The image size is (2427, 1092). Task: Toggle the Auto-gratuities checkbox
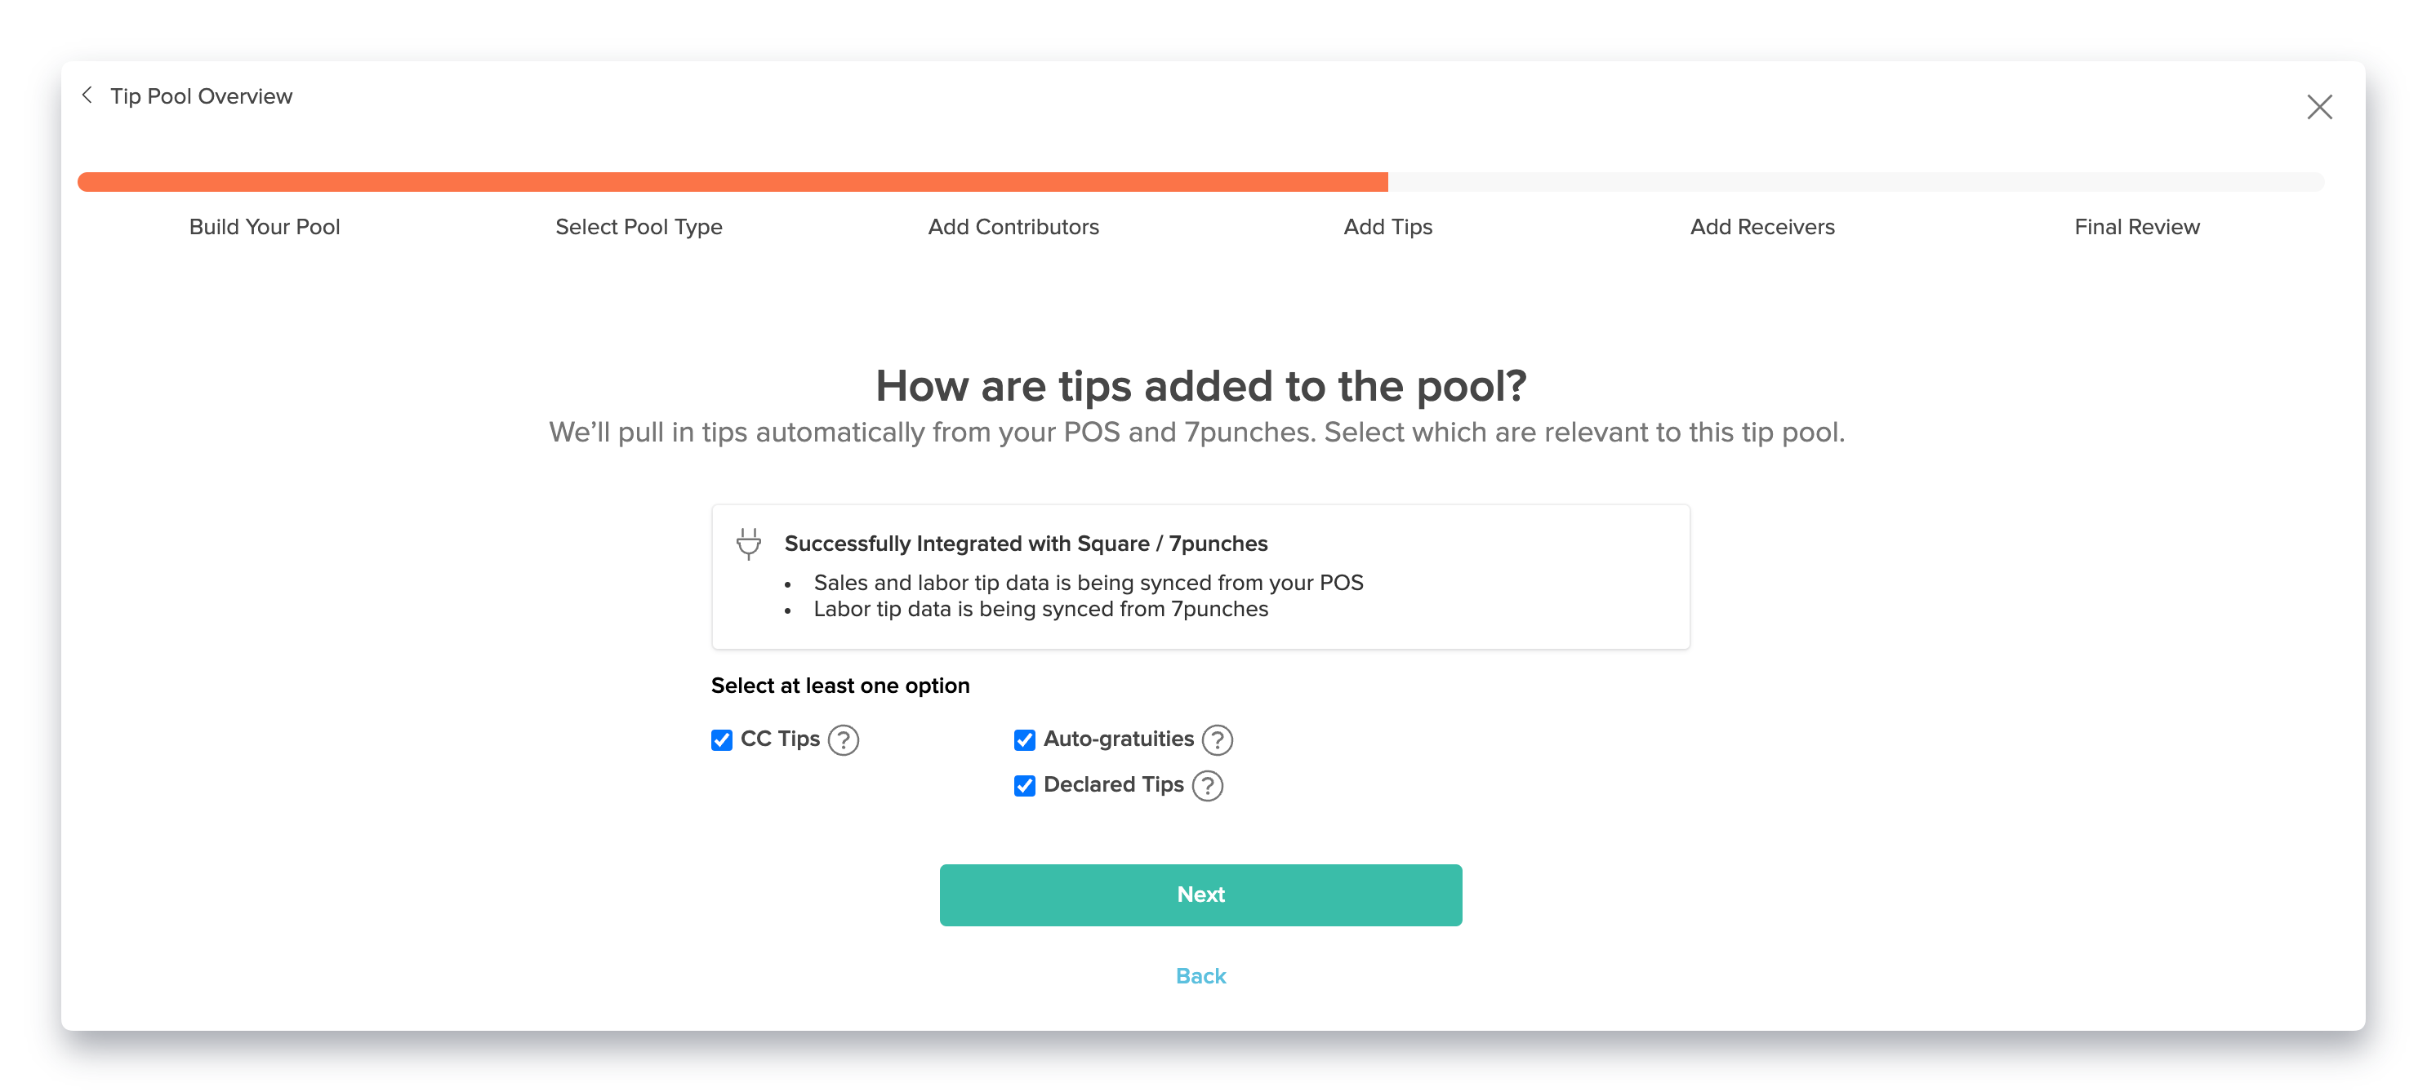click(x=1024, y=740)
